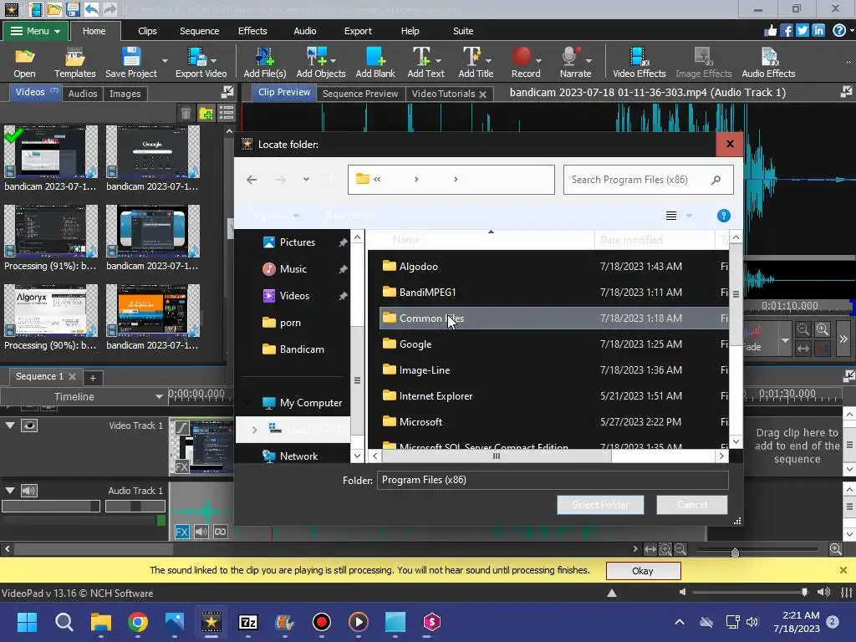Dismiss the yellow notification bar with X

843,570
